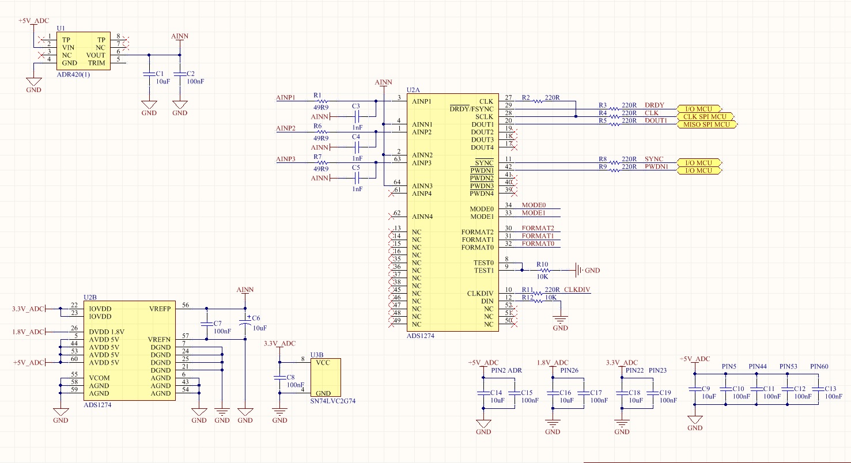
Task: Select the PIN2 ADR annotation text
Action: [506, 370]
